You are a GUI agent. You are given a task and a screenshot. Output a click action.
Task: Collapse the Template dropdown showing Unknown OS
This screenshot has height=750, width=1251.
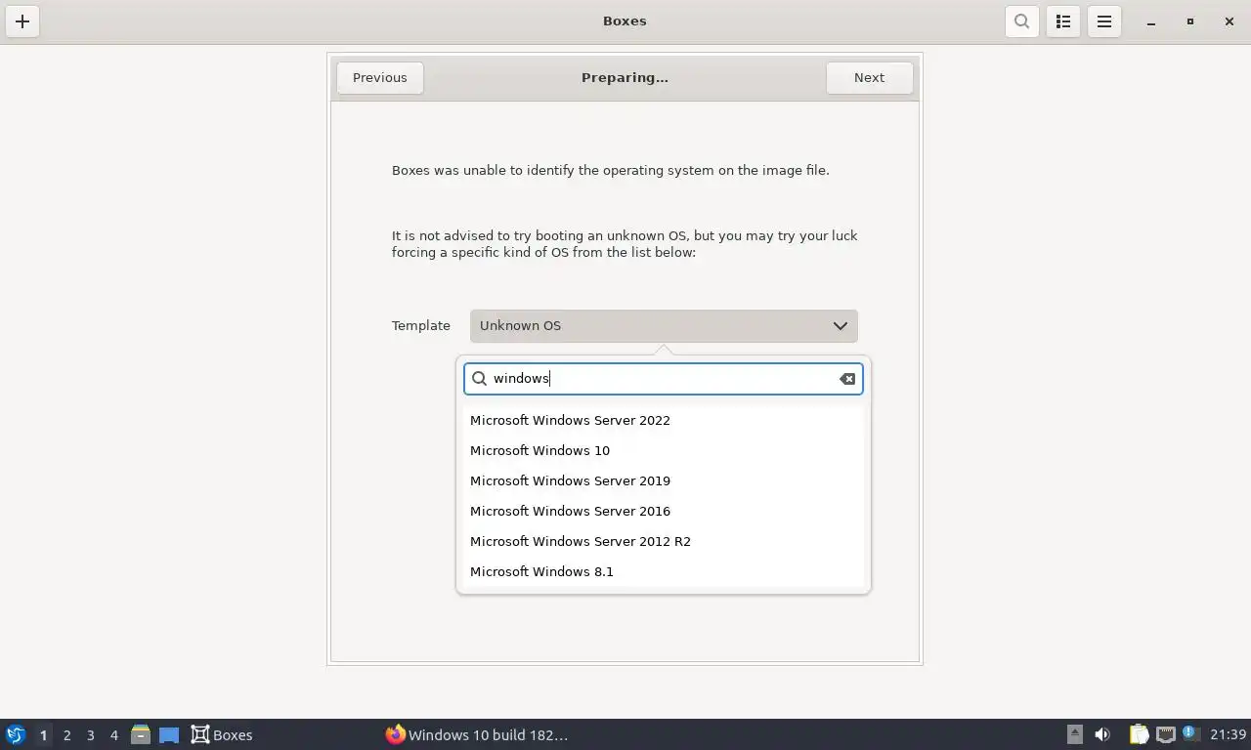664,326
